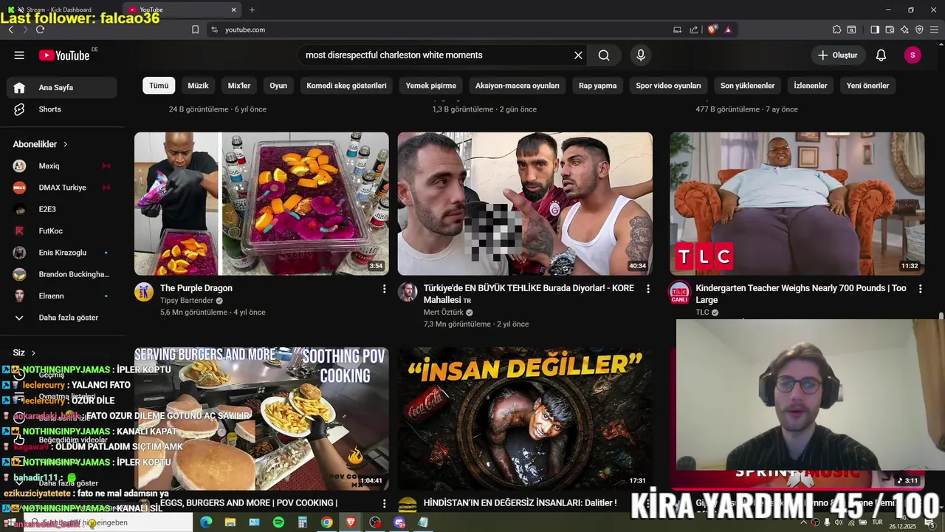Open Kindergarten Teacher TLC video thumbnail
Image resolution: width=945 pixels, height=532 pixels.
pyautogui.click(x=797, y=204)
